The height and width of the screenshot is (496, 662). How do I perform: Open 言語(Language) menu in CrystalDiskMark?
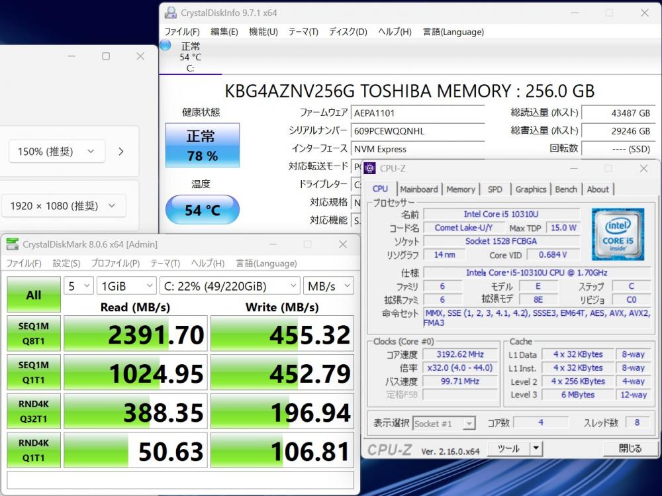266,263
